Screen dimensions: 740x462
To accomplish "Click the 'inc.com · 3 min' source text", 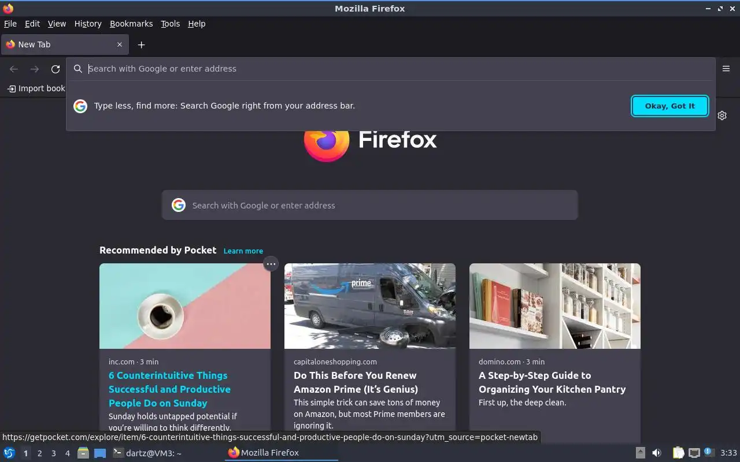I will click(134, 362).
